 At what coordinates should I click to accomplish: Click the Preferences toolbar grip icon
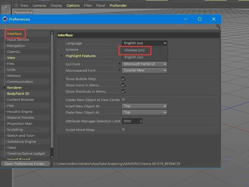coord(3,26)
